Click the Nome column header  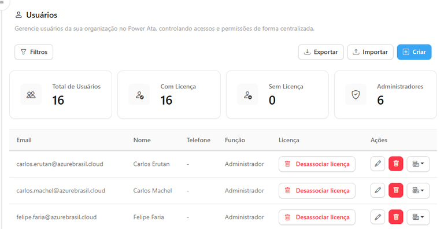(142, 140)
